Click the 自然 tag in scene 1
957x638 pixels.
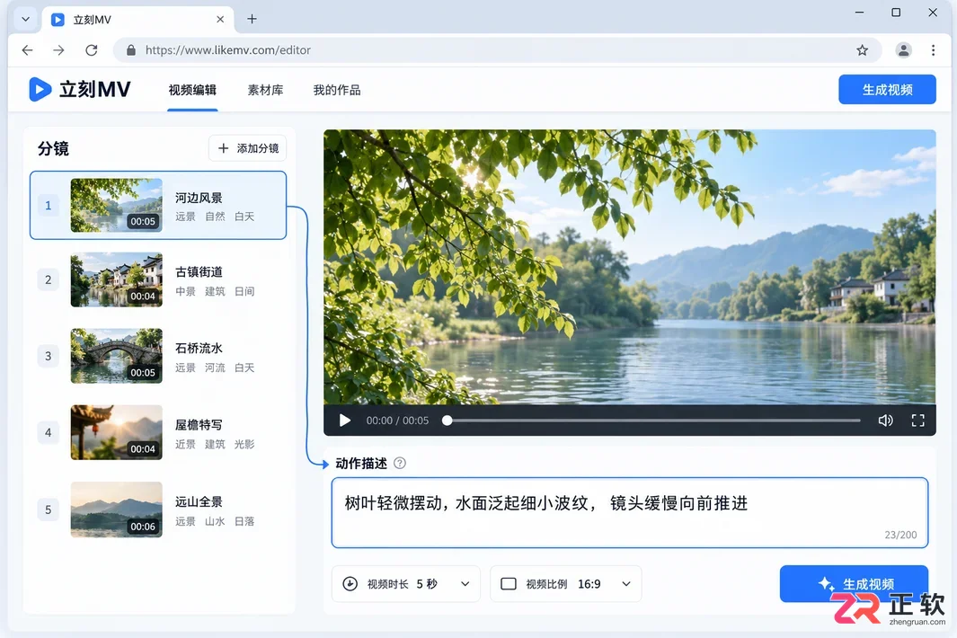[215, 217]
